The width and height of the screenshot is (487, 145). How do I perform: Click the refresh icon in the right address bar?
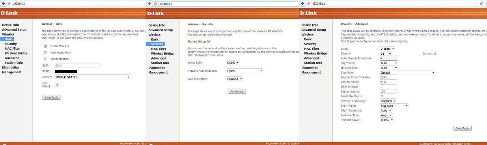pyautogui.click(x=481, y=3)
